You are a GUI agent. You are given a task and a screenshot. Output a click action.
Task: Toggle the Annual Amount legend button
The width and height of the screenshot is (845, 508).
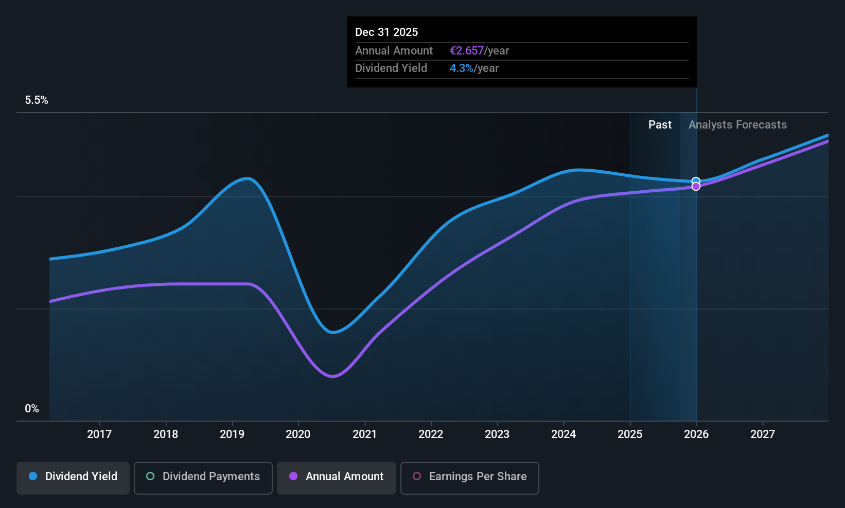click(x=336, y=478)
